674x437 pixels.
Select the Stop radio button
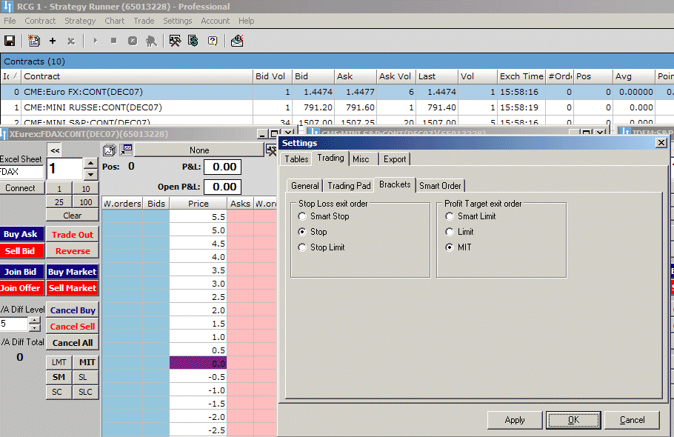(x=302, y=232)
